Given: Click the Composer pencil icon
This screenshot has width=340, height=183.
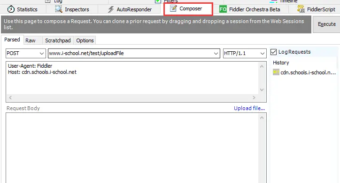Looking at the screenshot, I should [173, 8].
